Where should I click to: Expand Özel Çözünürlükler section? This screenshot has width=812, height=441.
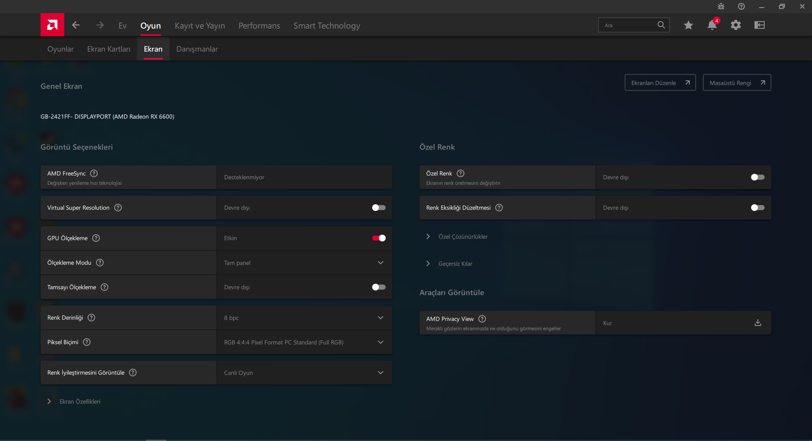pyautogui.click(x=458, y=237)
